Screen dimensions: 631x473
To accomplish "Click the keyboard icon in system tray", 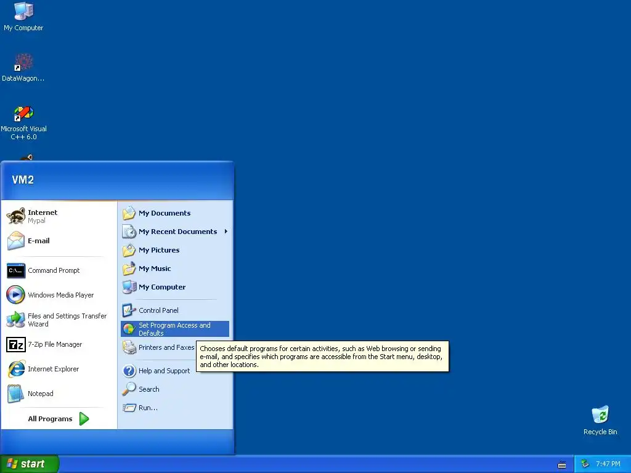I will tap(562, 465).
